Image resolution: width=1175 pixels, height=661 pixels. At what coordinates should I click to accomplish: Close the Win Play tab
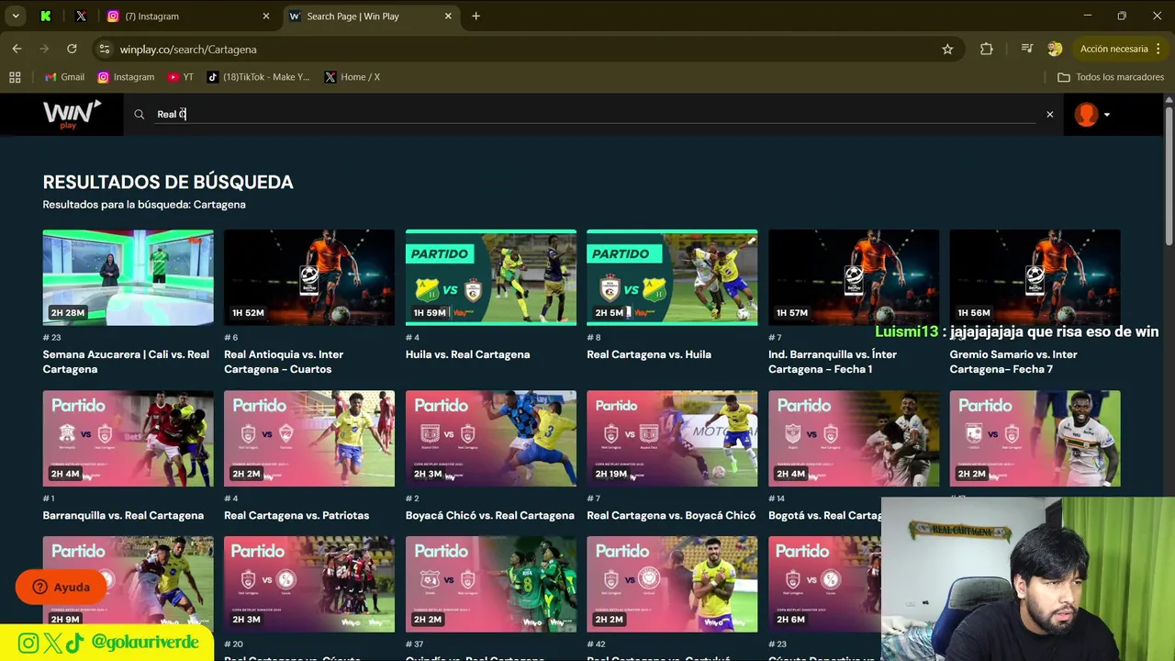448,16
